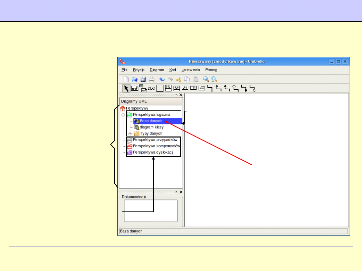This screenshot has height=271, width=362.
Task: Collapse the Perspektywa logiczna tree node
Action: (123, 115)
